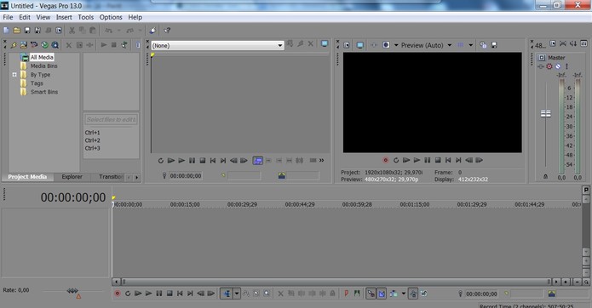Click the Capture Video icon in Project Media

point(24,45)
